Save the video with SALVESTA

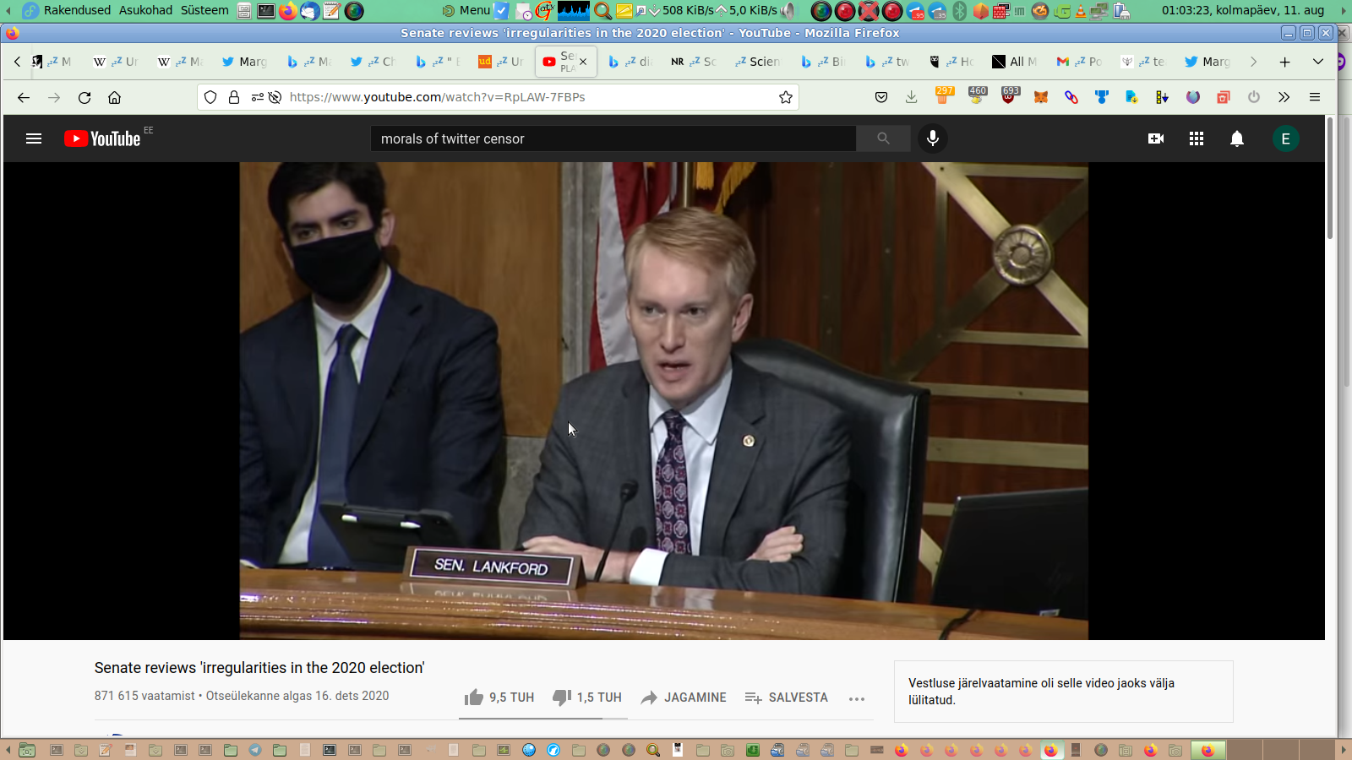[x=787, y=698]
